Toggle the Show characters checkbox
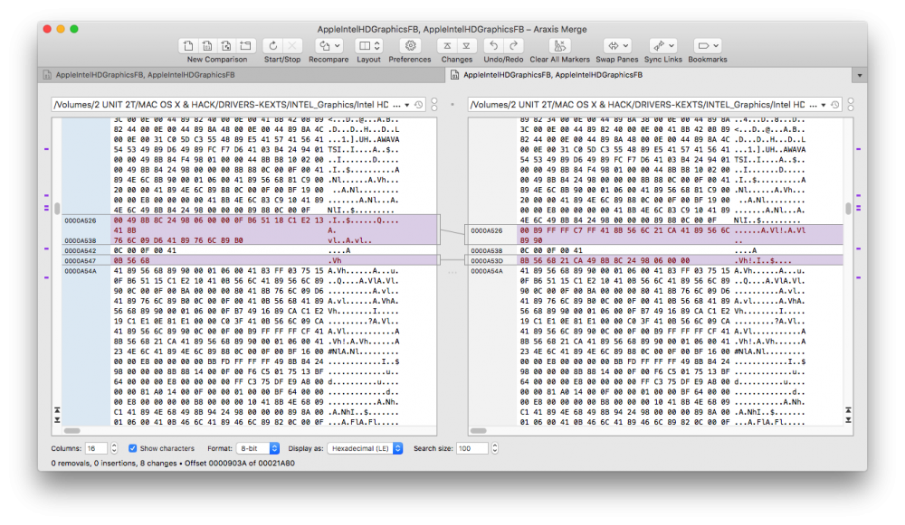Image resolution: width=905 pixels, height=525 pixels. click(133, 448)
